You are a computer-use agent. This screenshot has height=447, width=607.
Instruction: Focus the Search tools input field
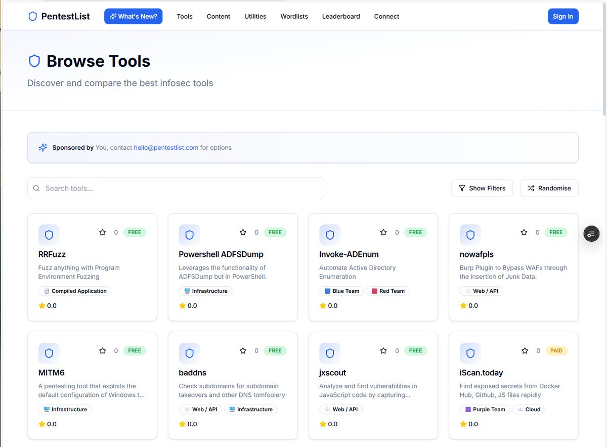(x=176, y=188)
